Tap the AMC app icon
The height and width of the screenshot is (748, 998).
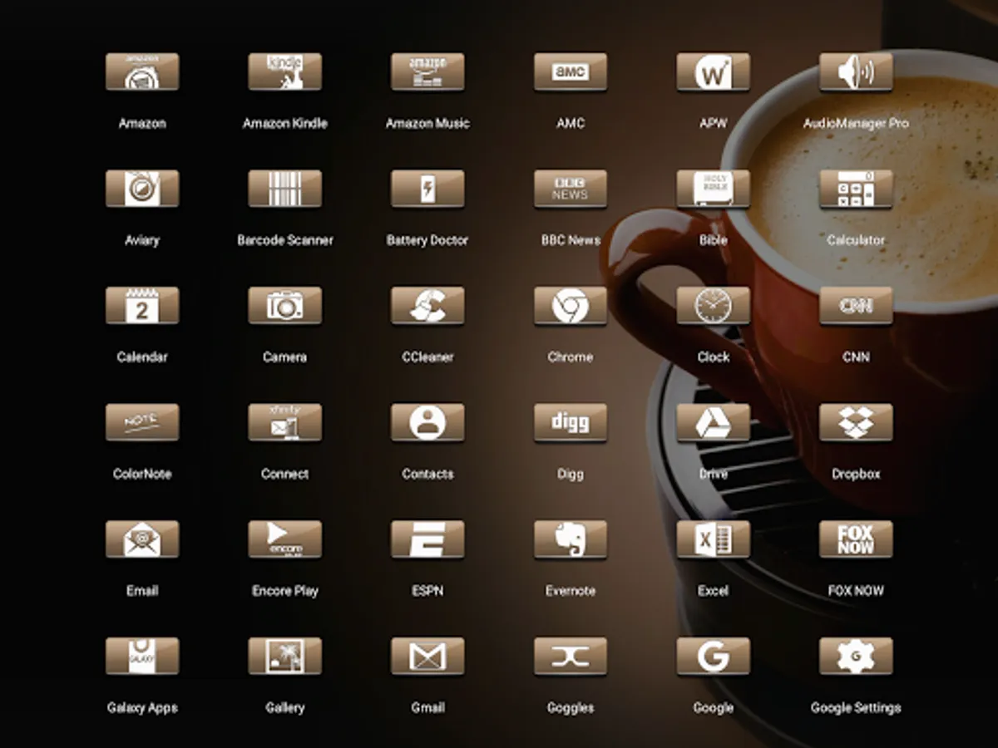click(571, 73)
